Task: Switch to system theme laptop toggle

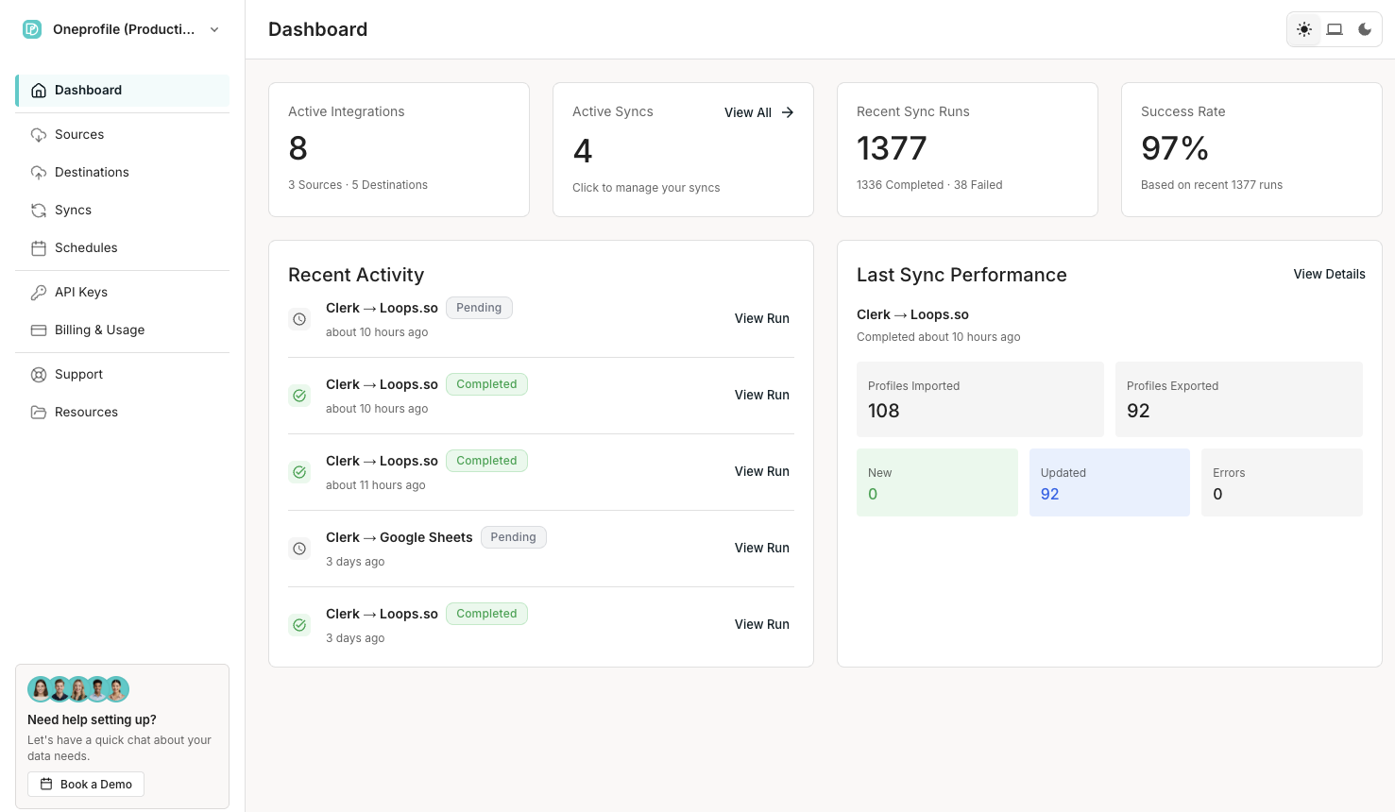Action: (x=1335, y=29)
